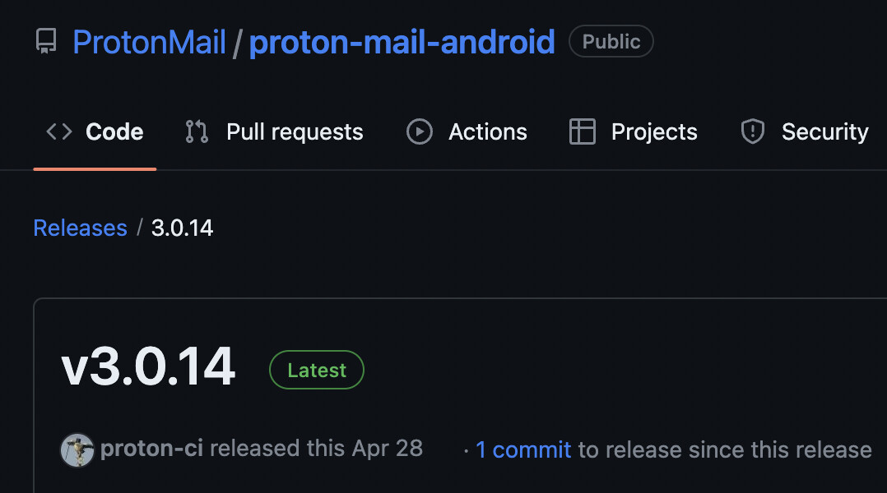Image resolution: width=887 pixels, height=493 pixels.
Task: Select the Projects tab label
Action: click(654, 131)
